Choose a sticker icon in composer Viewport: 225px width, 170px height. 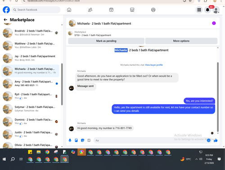click(x=82, y=140)
